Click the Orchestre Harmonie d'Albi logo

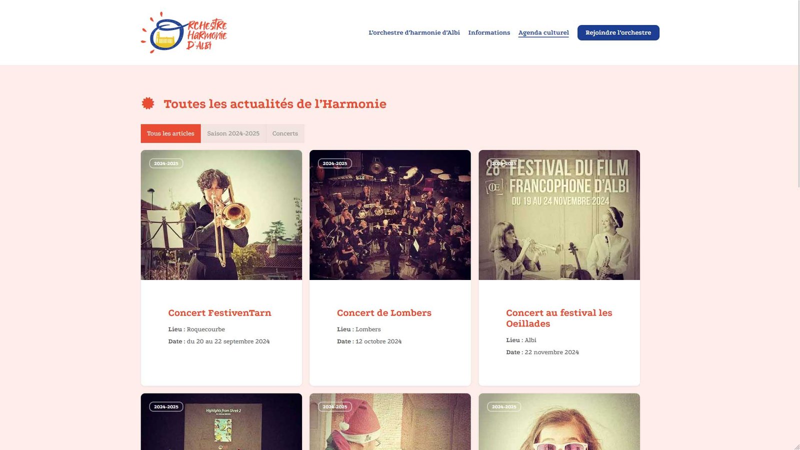point(184,32)
